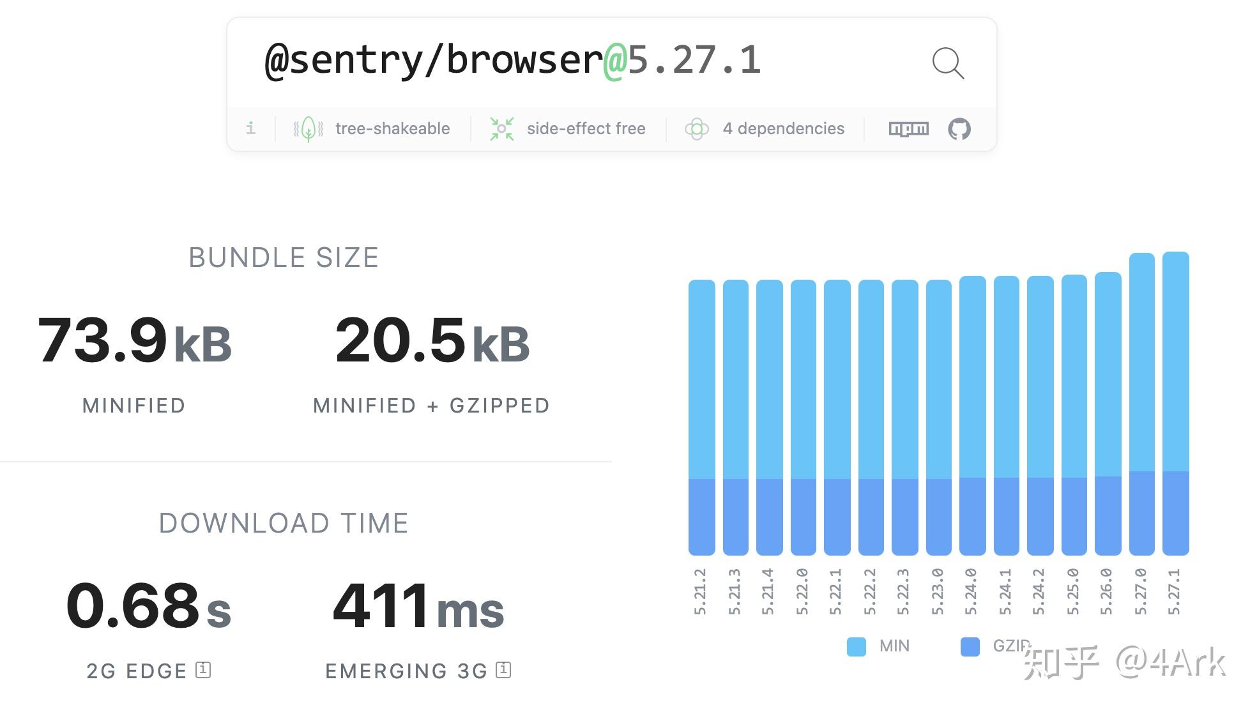Click the info 'i' icon below the search bar
1257x714 pixels.
pos(251,128)
